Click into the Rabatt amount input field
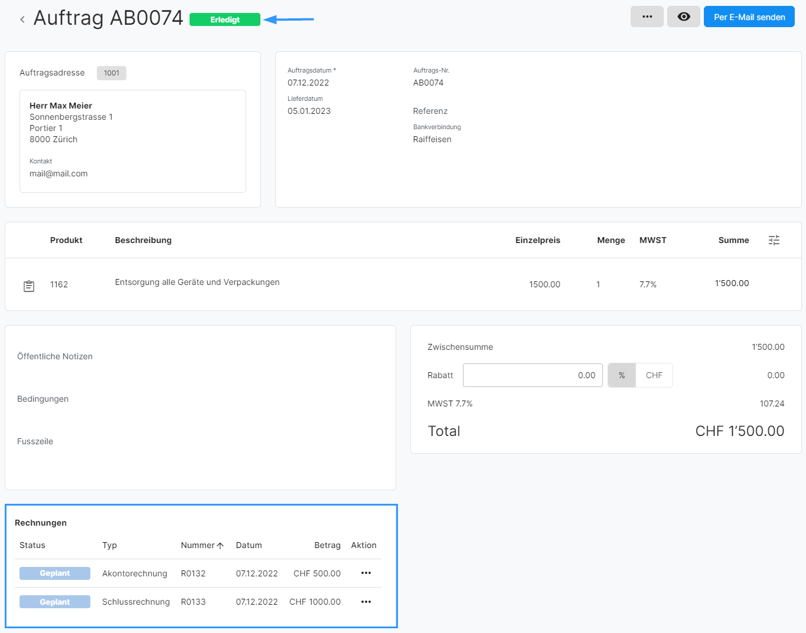Image resolution: width=806 pixels, height=633 pixels. point(532,375)
